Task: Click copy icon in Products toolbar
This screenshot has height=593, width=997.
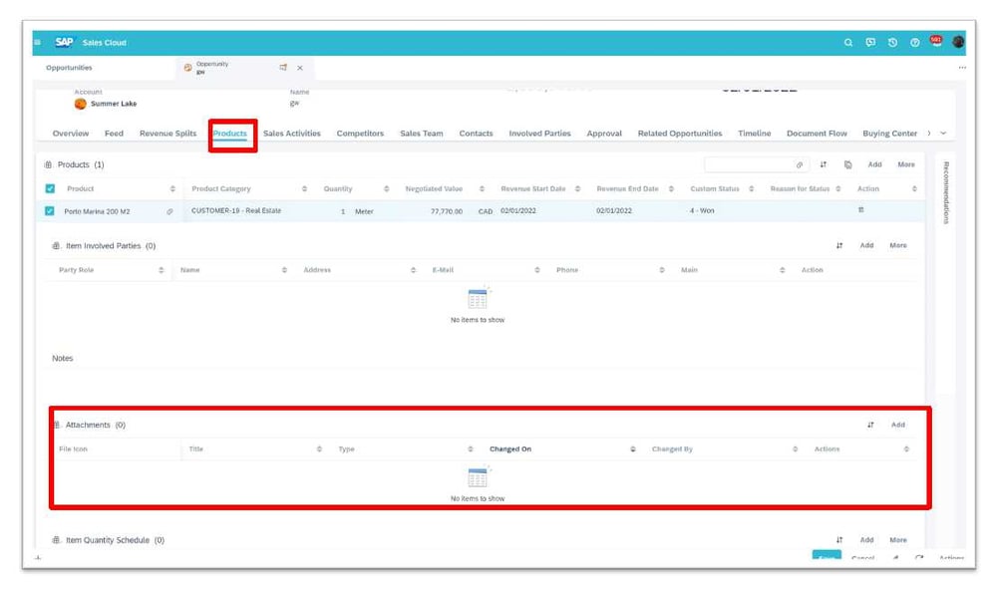Action: click(848, 164)
